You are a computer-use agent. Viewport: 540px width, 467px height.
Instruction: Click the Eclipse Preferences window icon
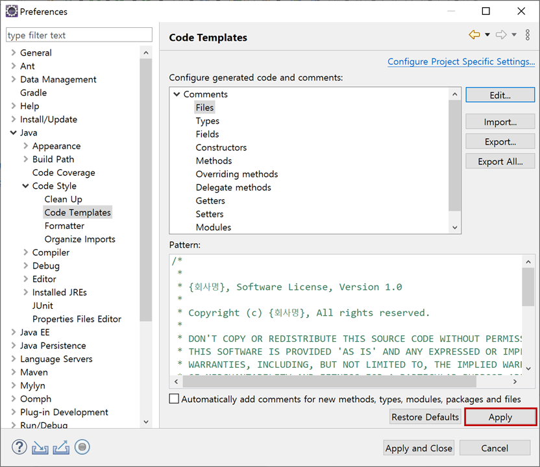pyautogui.click(x=12, y=12)
